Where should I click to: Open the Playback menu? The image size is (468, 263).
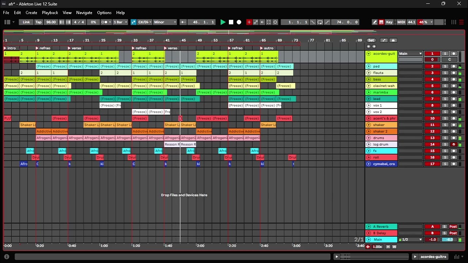(x=50, y=13)
